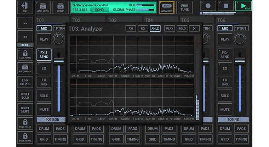
Task: Start recording with the Record button
Action: [208, 6]
